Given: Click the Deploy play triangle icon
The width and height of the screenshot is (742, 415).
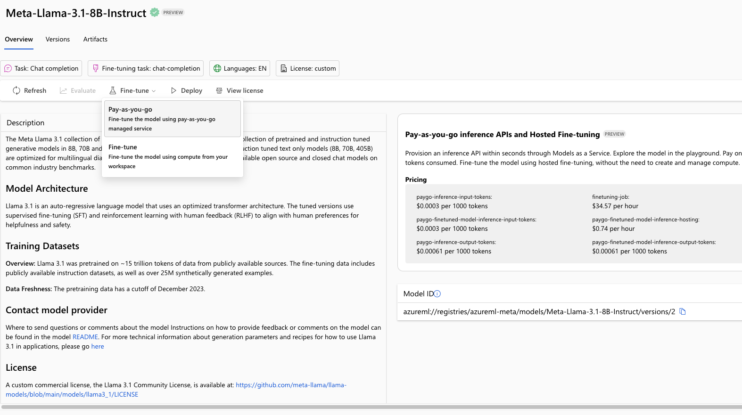Looking at the screenshot, I should coord(173,90).
